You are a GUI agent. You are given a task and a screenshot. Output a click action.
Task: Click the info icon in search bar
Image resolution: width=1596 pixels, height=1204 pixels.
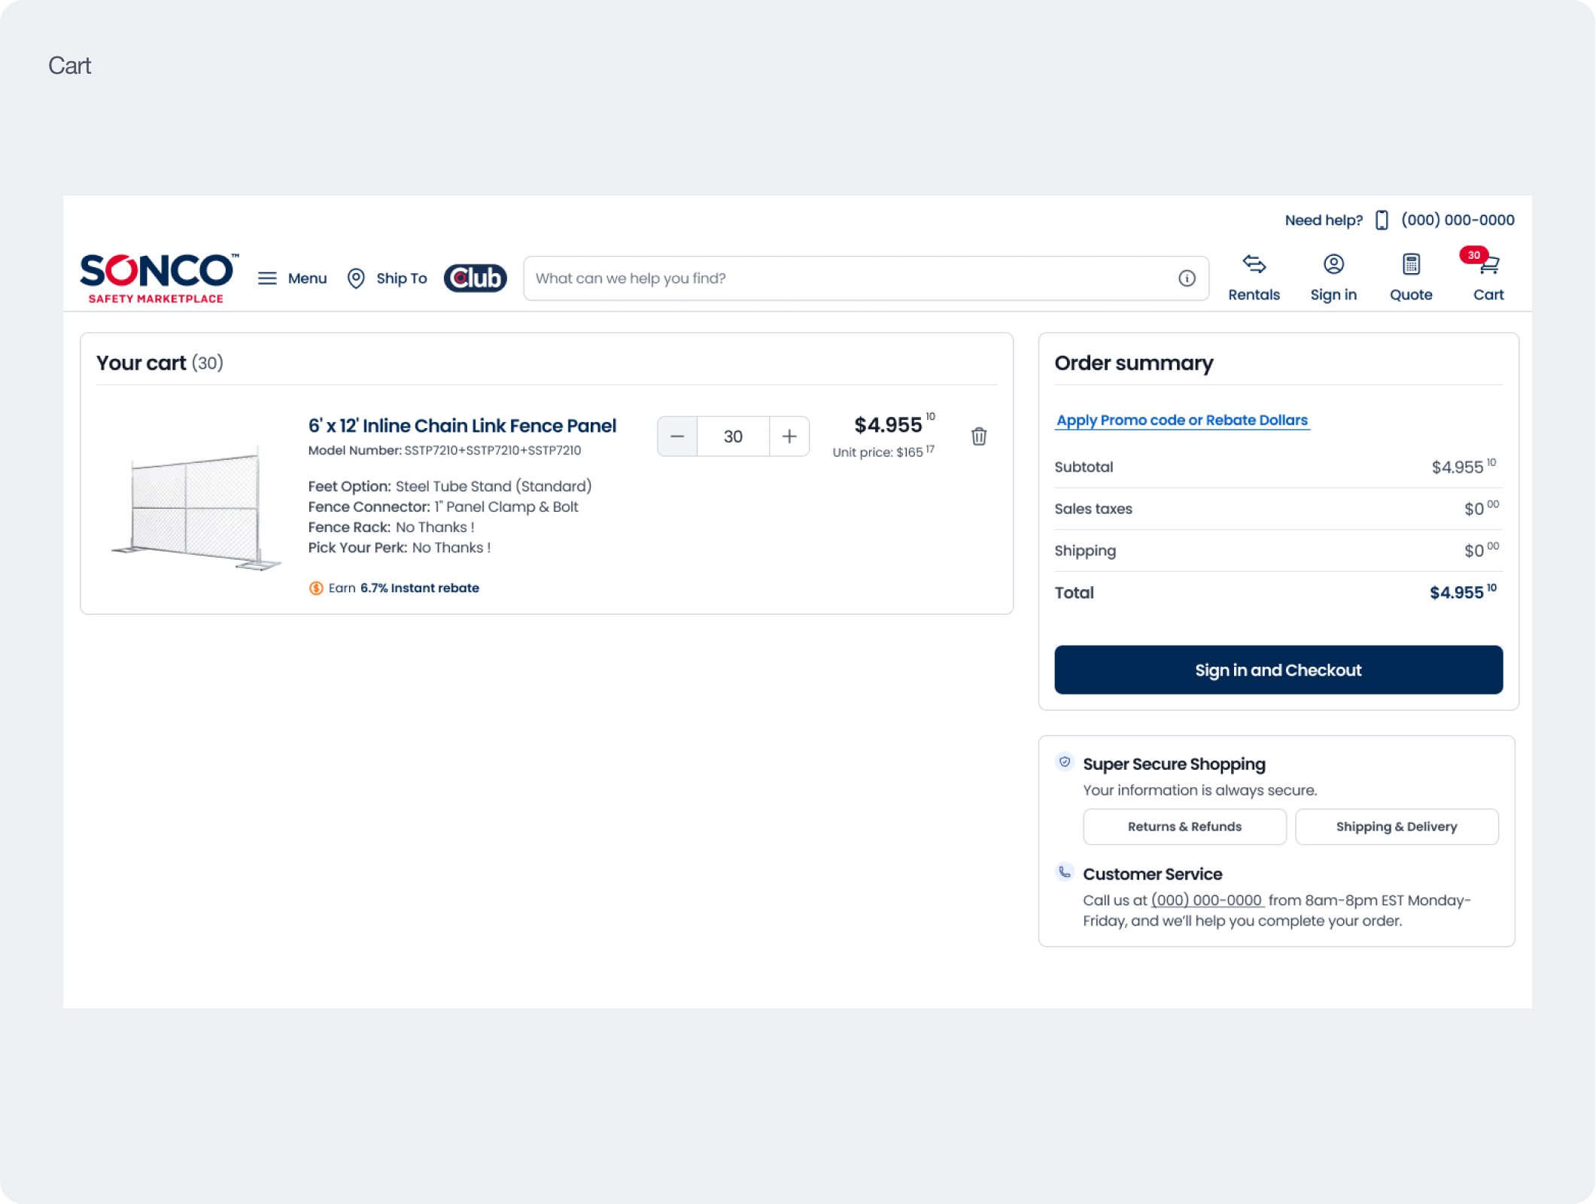tap(1187, 278)
